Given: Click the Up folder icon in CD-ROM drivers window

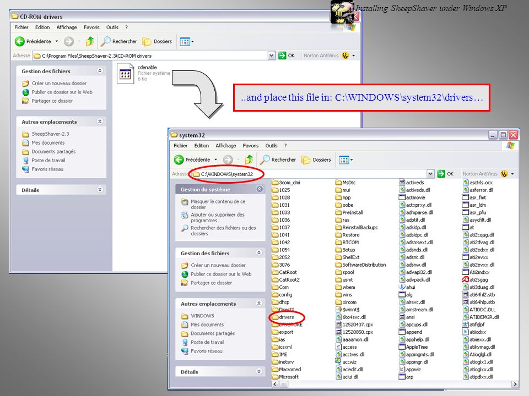Looking at the screenshot, I should click(90, 41).
